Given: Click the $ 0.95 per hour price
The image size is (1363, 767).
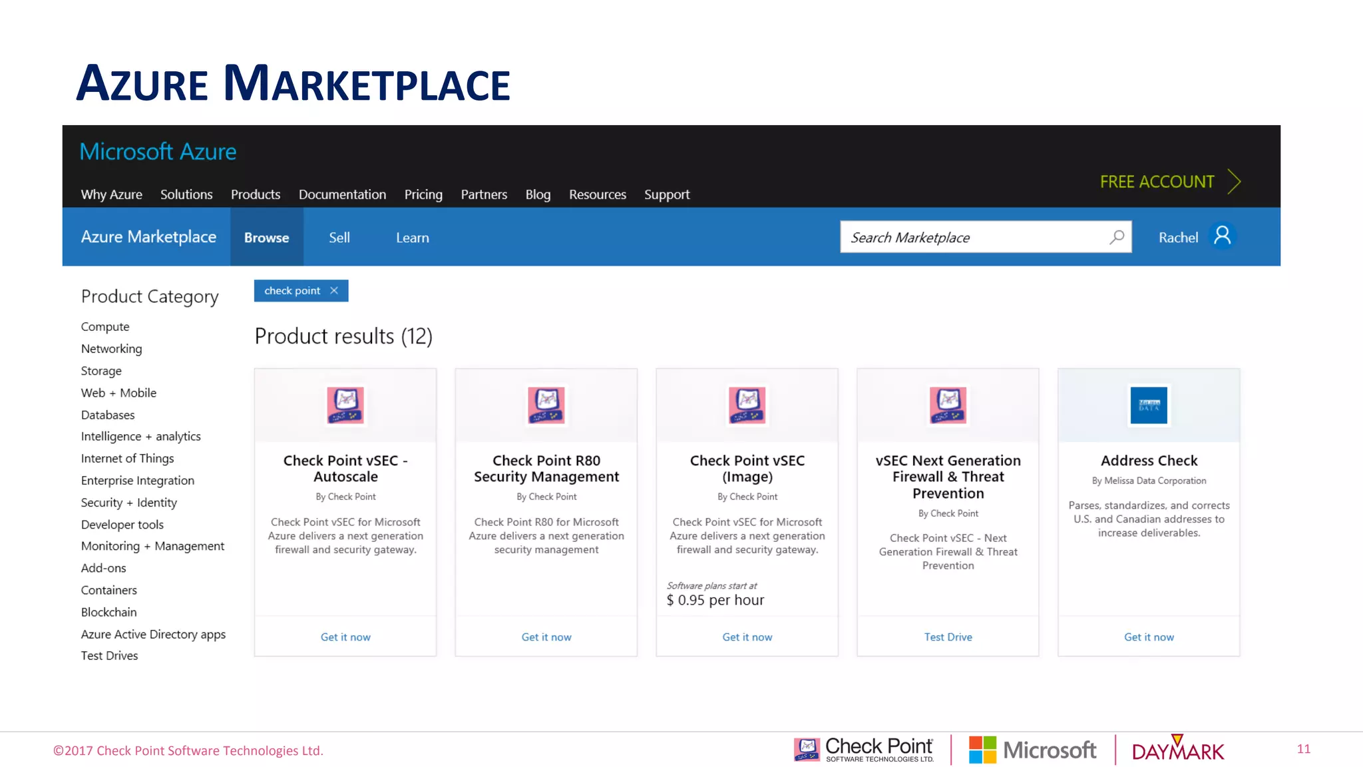Looking at the screenshot, I should tap(715, 600).
